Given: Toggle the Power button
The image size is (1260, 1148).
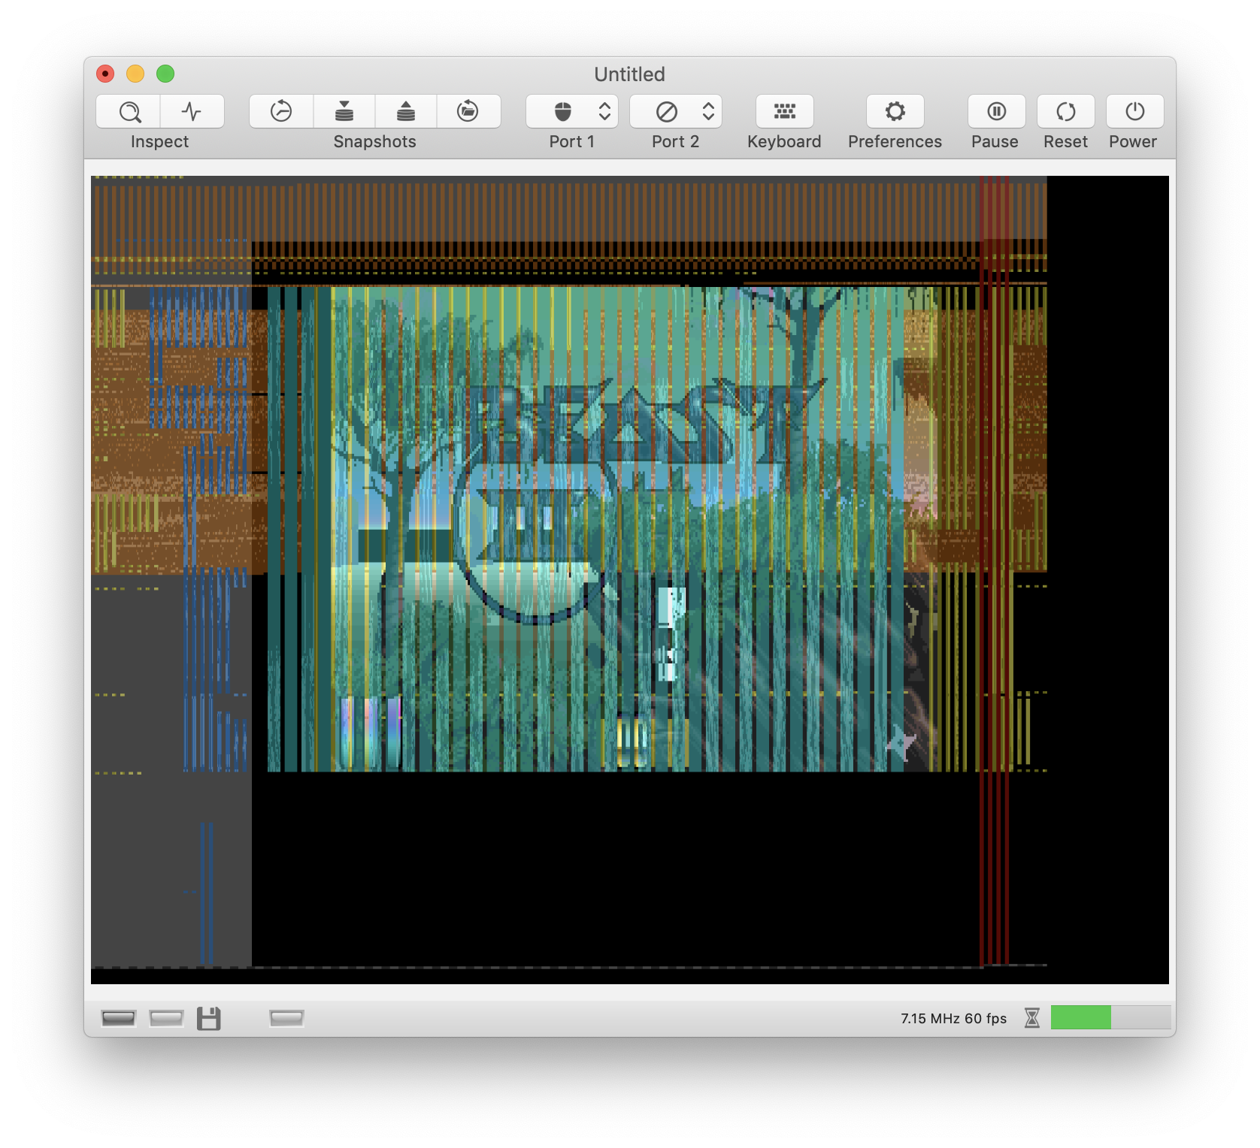Looking at the screenshot, I should click(1135, 112).
